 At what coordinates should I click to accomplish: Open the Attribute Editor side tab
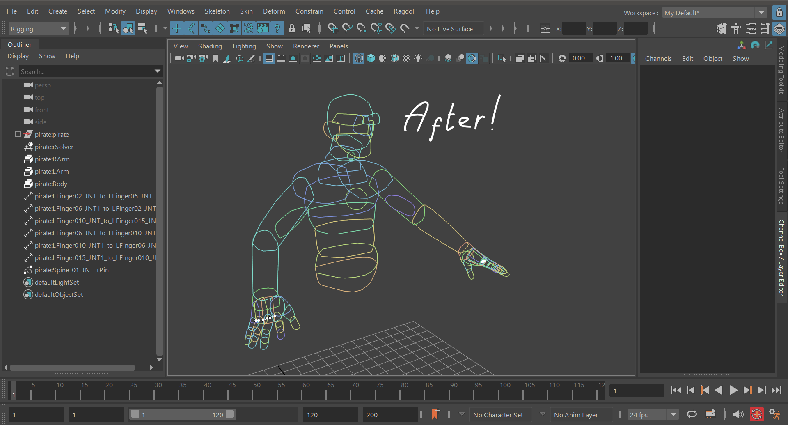781,130
